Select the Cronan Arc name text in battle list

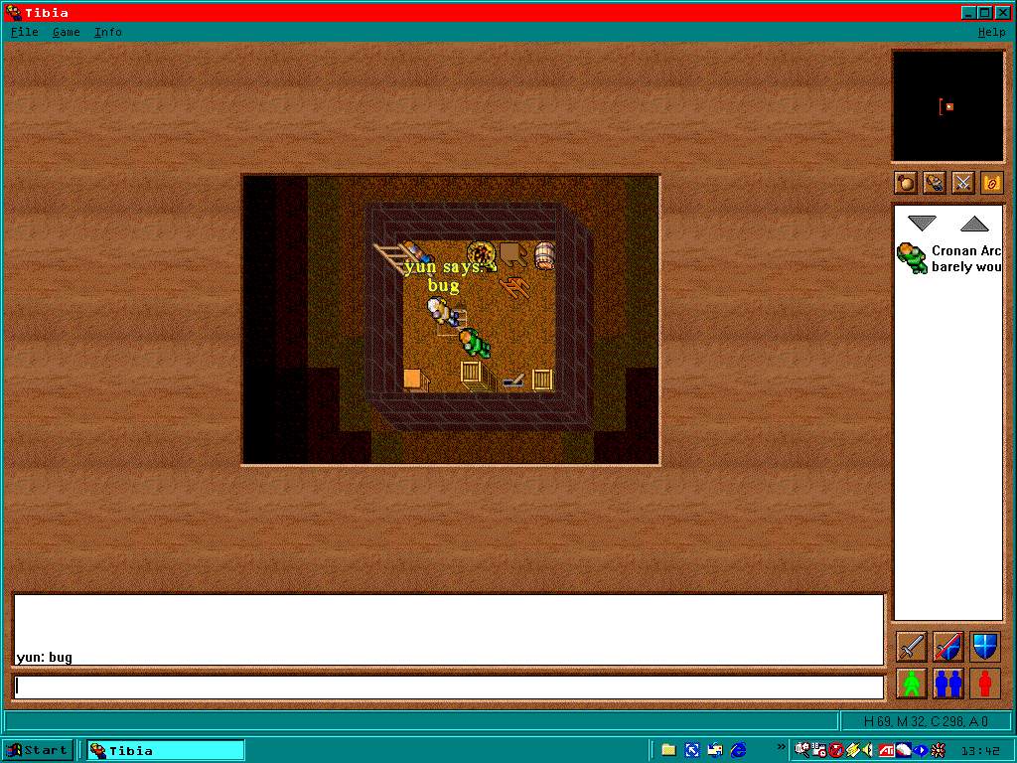(x=966, y=250)
